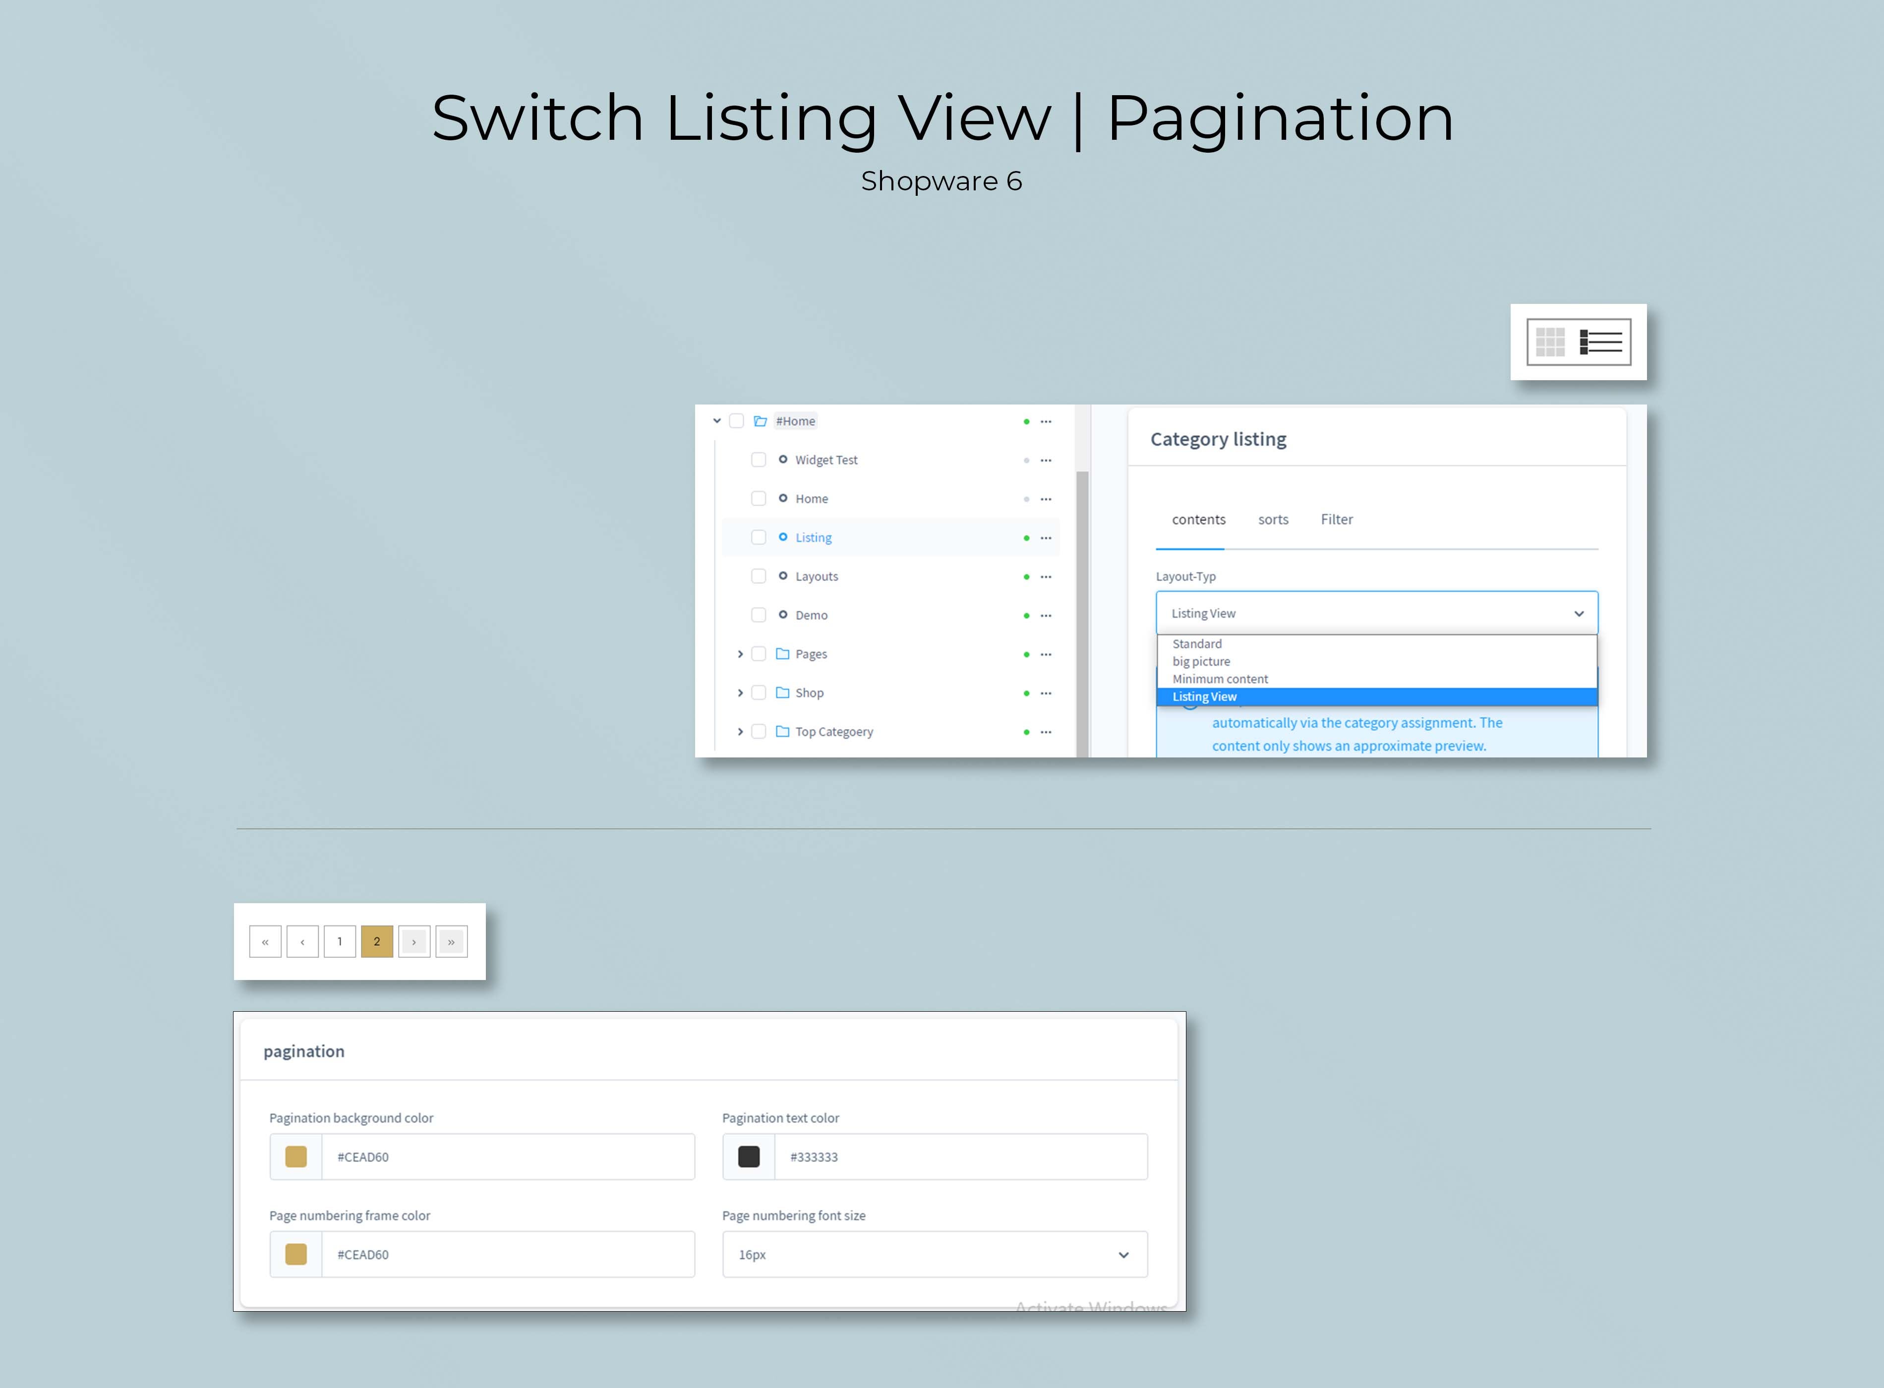Choose Minimum content layout option
This screenshot has width=1884, height=1388.
point(1376,679)
